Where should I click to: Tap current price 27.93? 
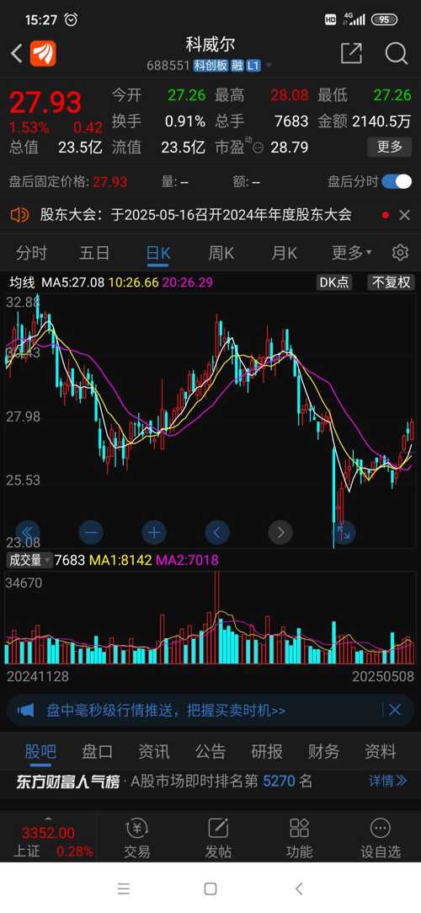pos(45,103)
